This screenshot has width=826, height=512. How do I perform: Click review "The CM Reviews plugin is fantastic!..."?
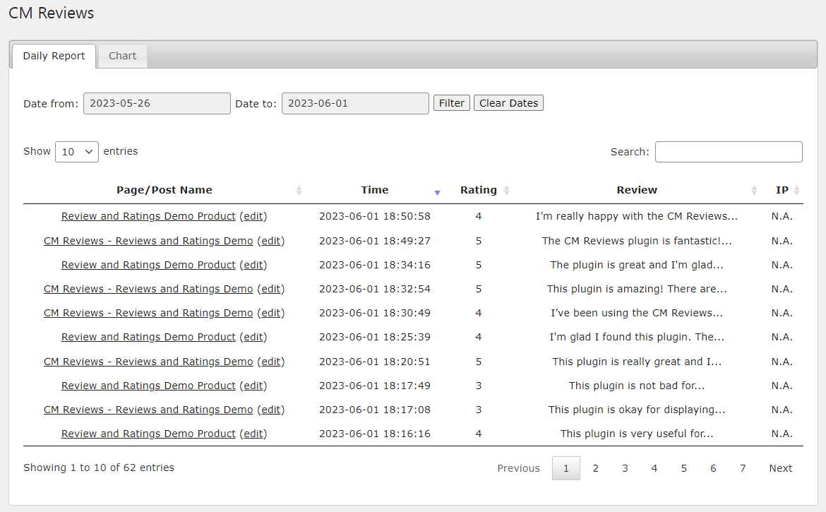tap(637, 241)
